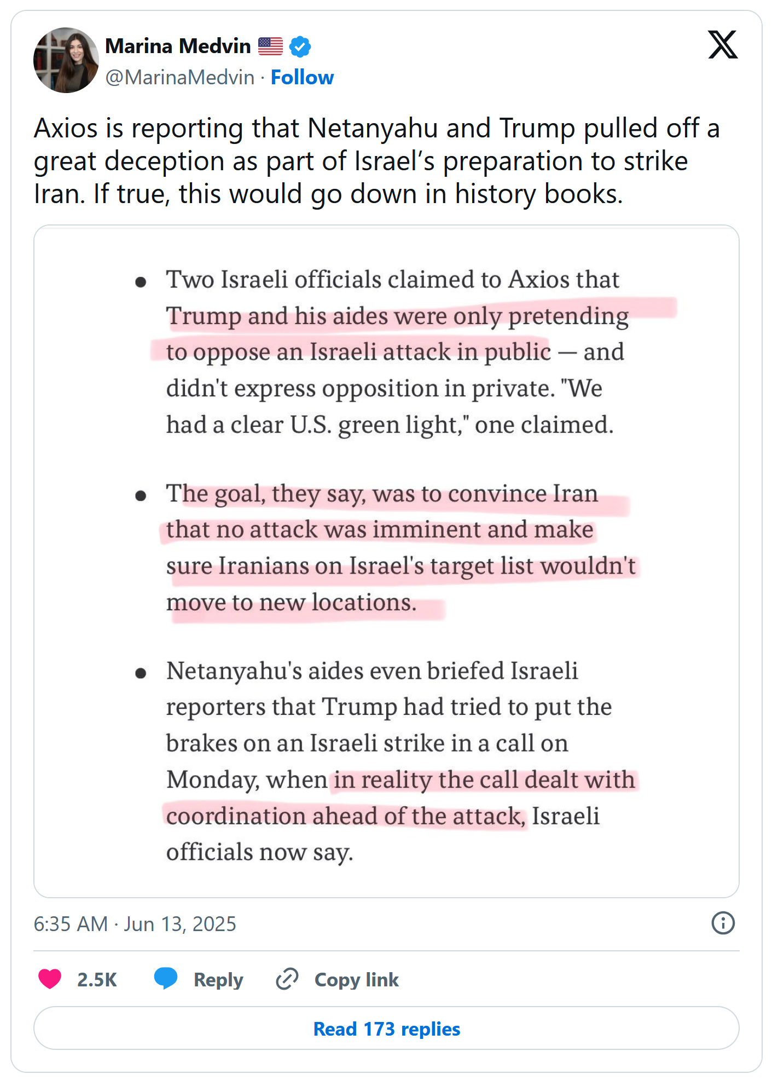The image size is (778, 1086).
Task: Click the tweet text about Axios reporting
Action: (x=376, y=161)
